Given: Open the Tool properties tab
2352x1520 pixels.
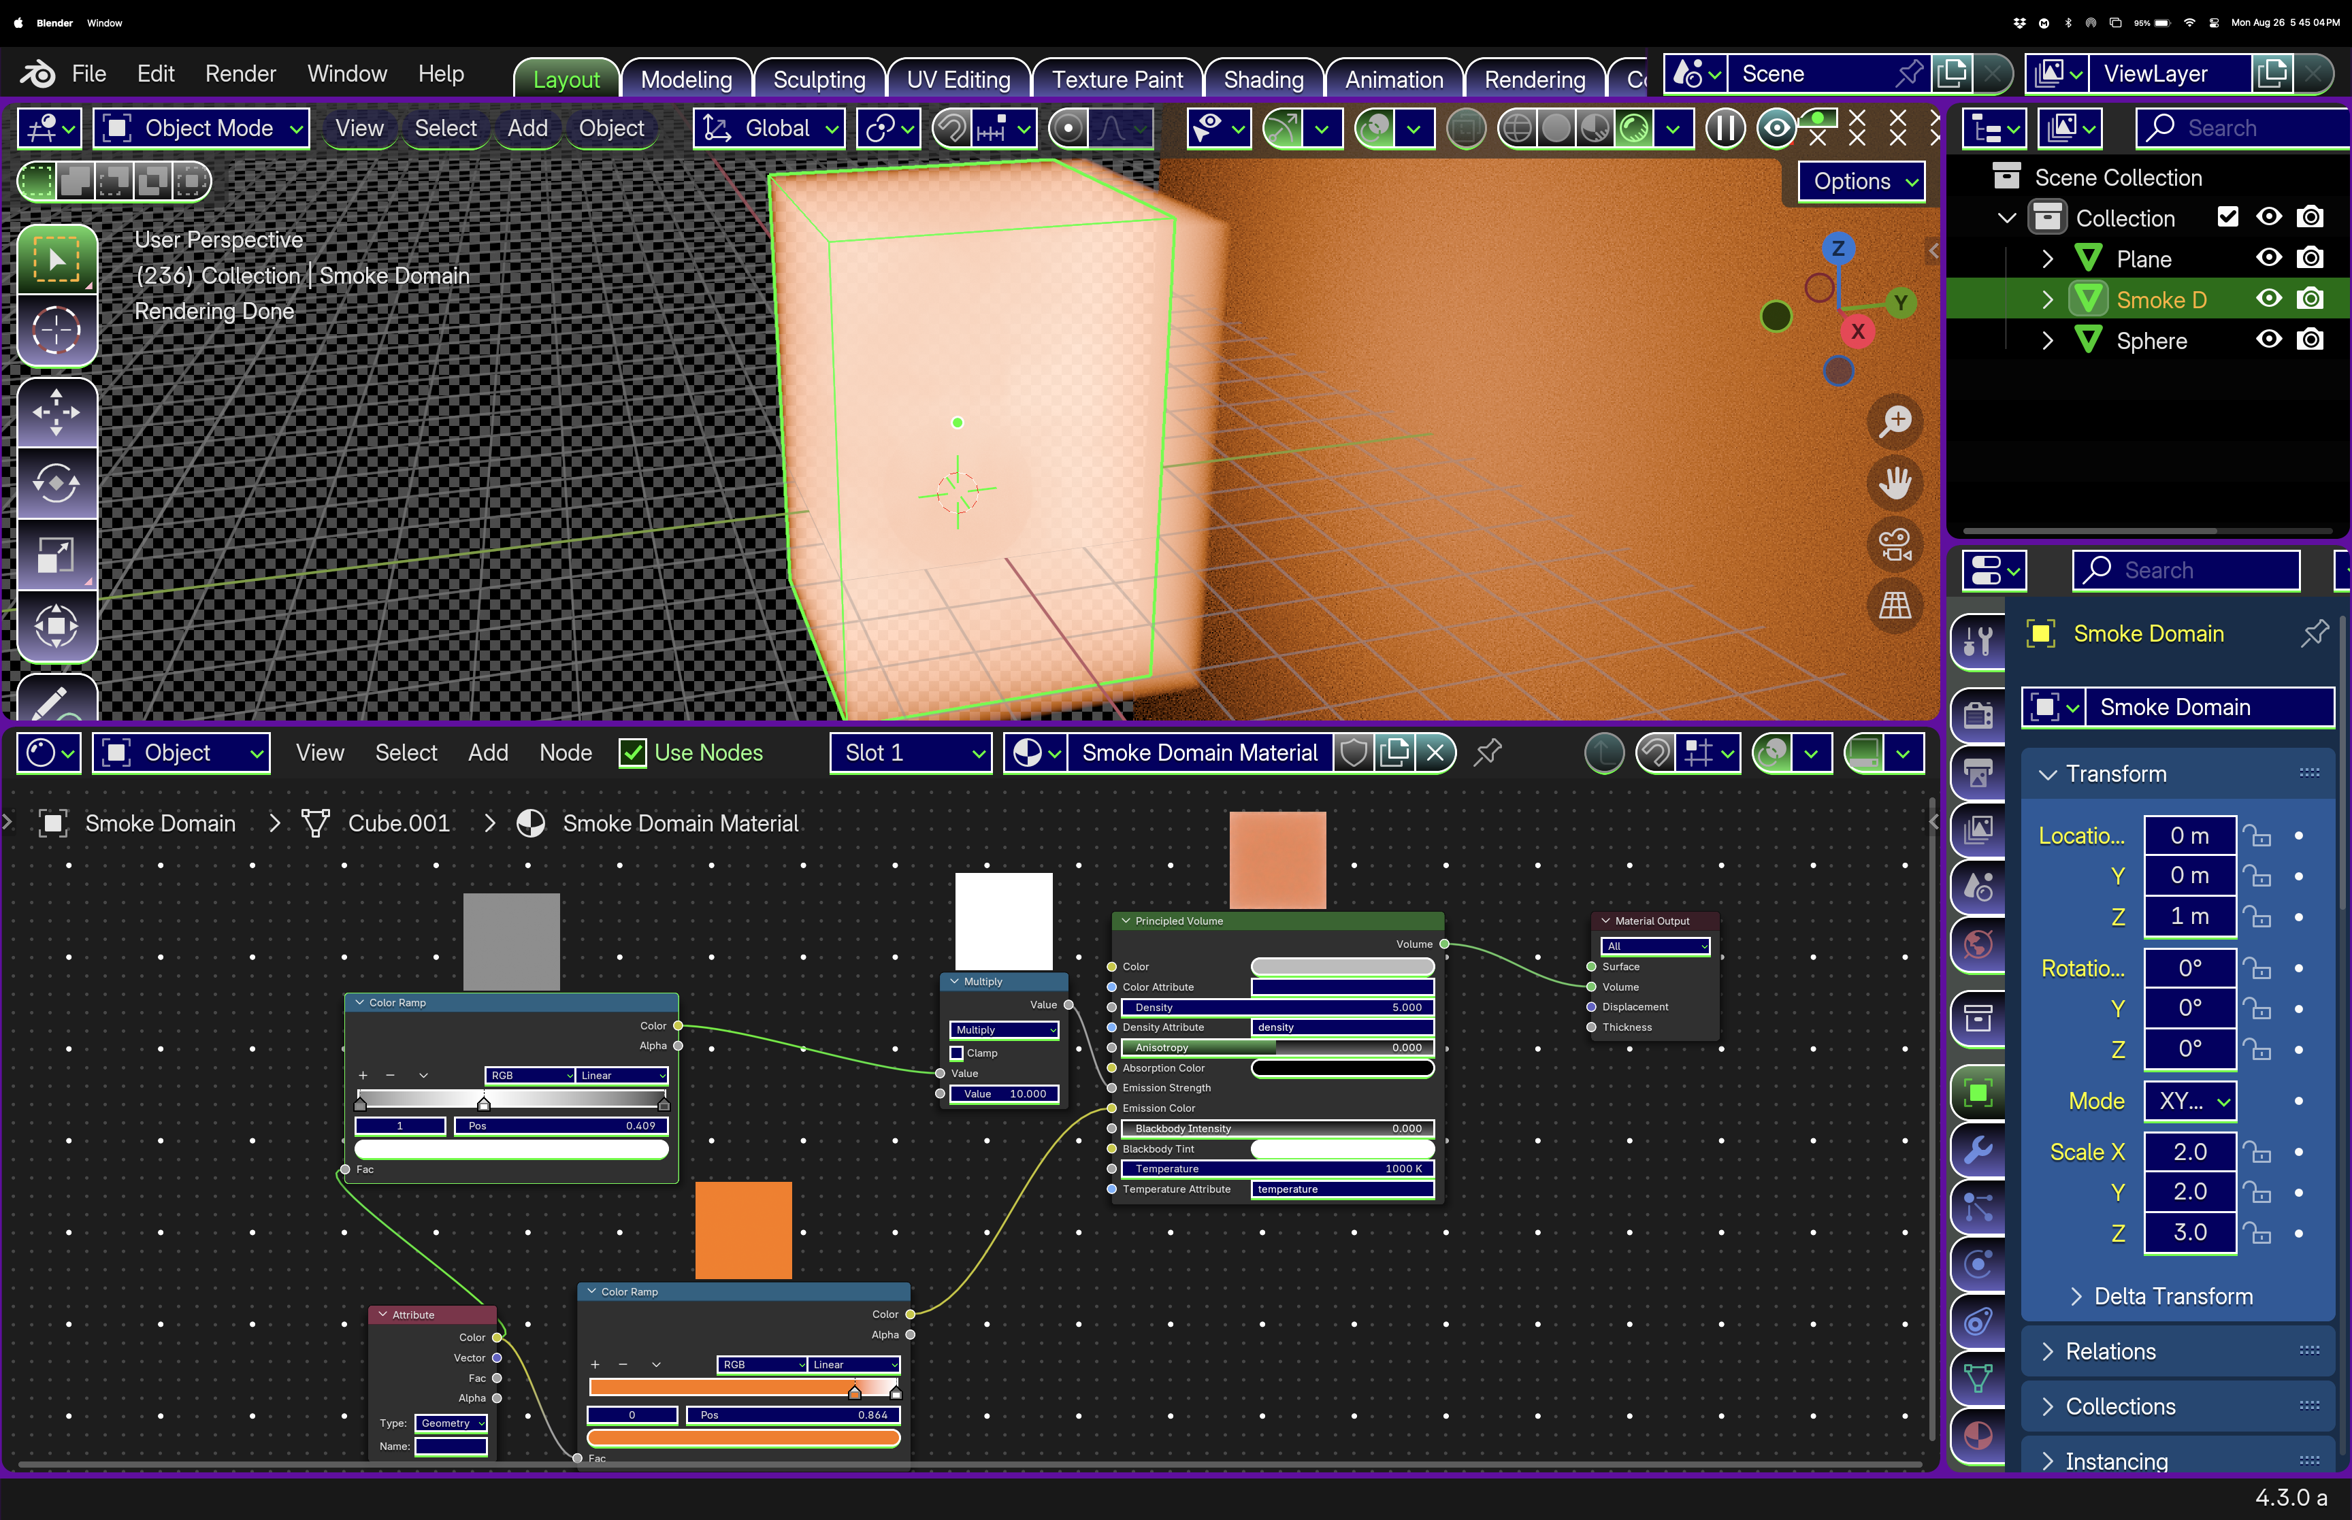Looking at the screenshot, I should tap(1978, 642).
